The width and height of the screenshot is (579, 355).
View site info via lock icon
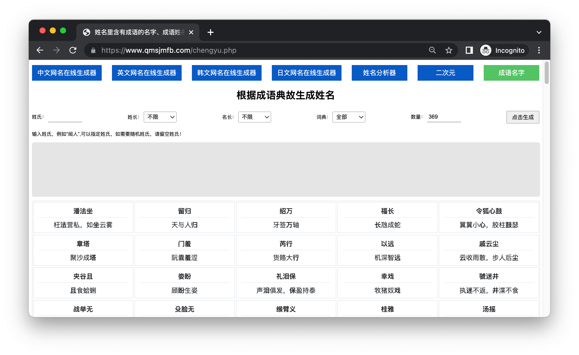[x=93, y=50]
